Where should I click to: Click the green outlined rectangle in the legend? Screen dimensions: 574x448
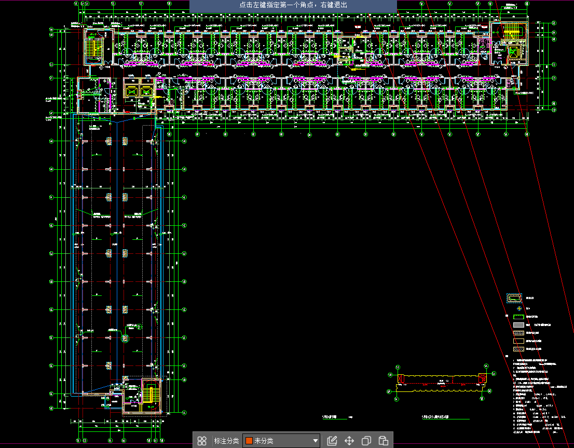(x=519, y=316)
